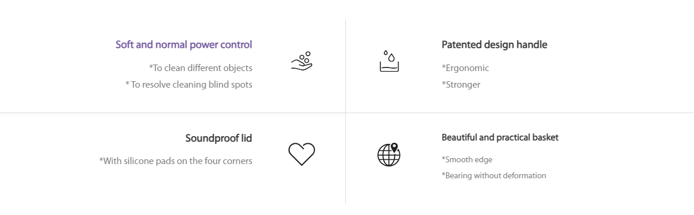
Task: Click the '*Smooth edge' feature text
Action: pyautogui.click(x=467, y=159)
